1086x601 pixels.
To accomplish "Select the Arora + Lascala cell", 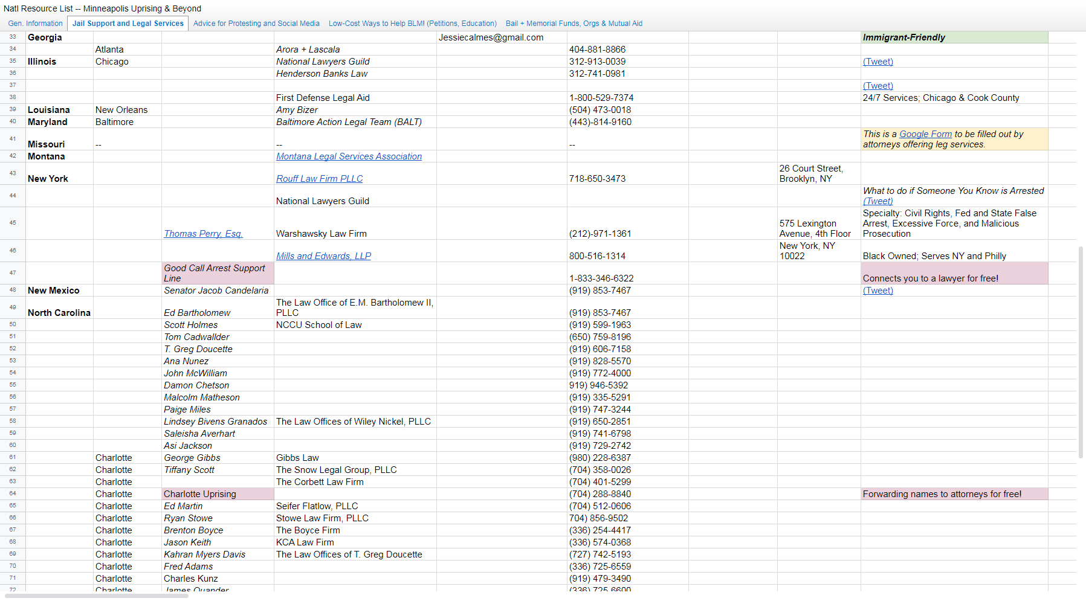I will tap(355, 50).
